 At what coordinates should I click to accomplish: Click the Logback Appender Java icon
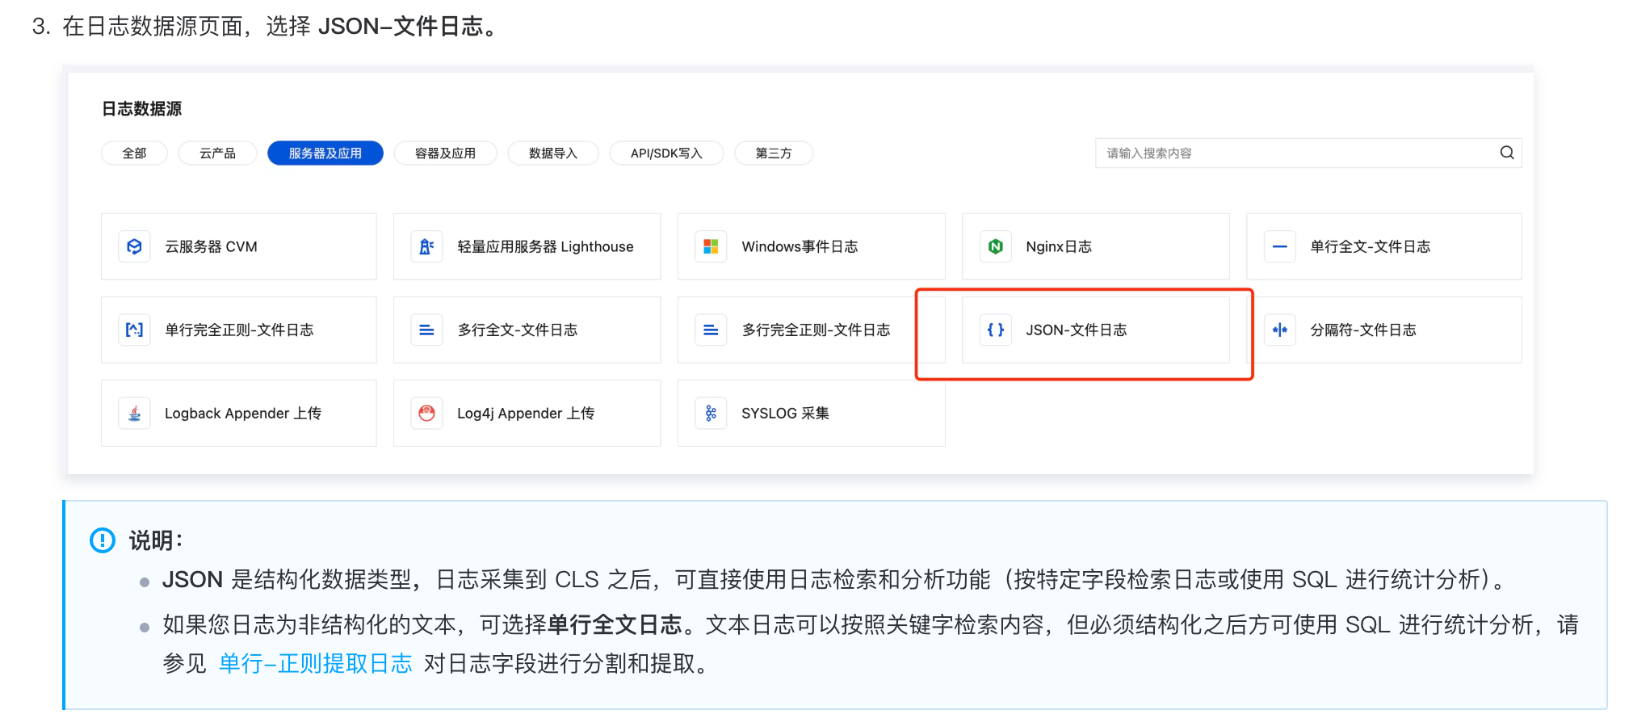click(x=135, y=413)
